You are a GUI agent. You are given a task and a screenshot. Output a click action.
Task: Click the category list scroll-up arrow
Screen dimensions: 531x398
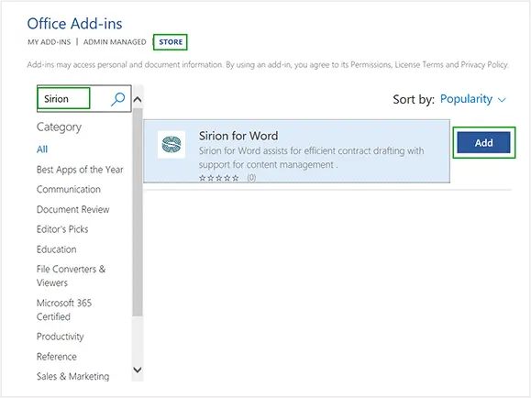pos(138,99)
